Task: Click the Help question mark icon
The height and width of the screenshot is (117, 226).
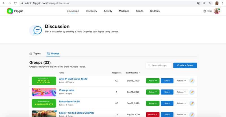Action: pos(204,11)
